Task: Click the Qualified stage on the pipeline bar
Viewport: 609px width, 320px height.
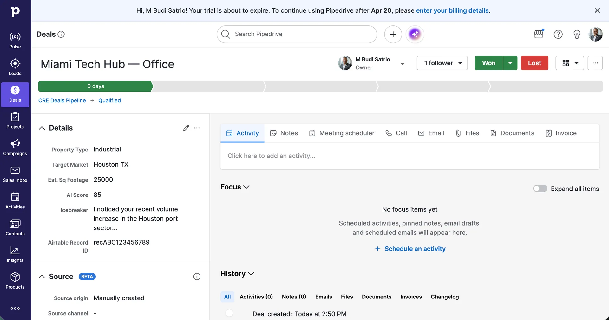Action: (x=109, y=100)
